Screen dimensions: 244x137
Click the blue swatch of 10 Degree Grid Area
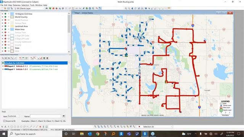[12, 14]
